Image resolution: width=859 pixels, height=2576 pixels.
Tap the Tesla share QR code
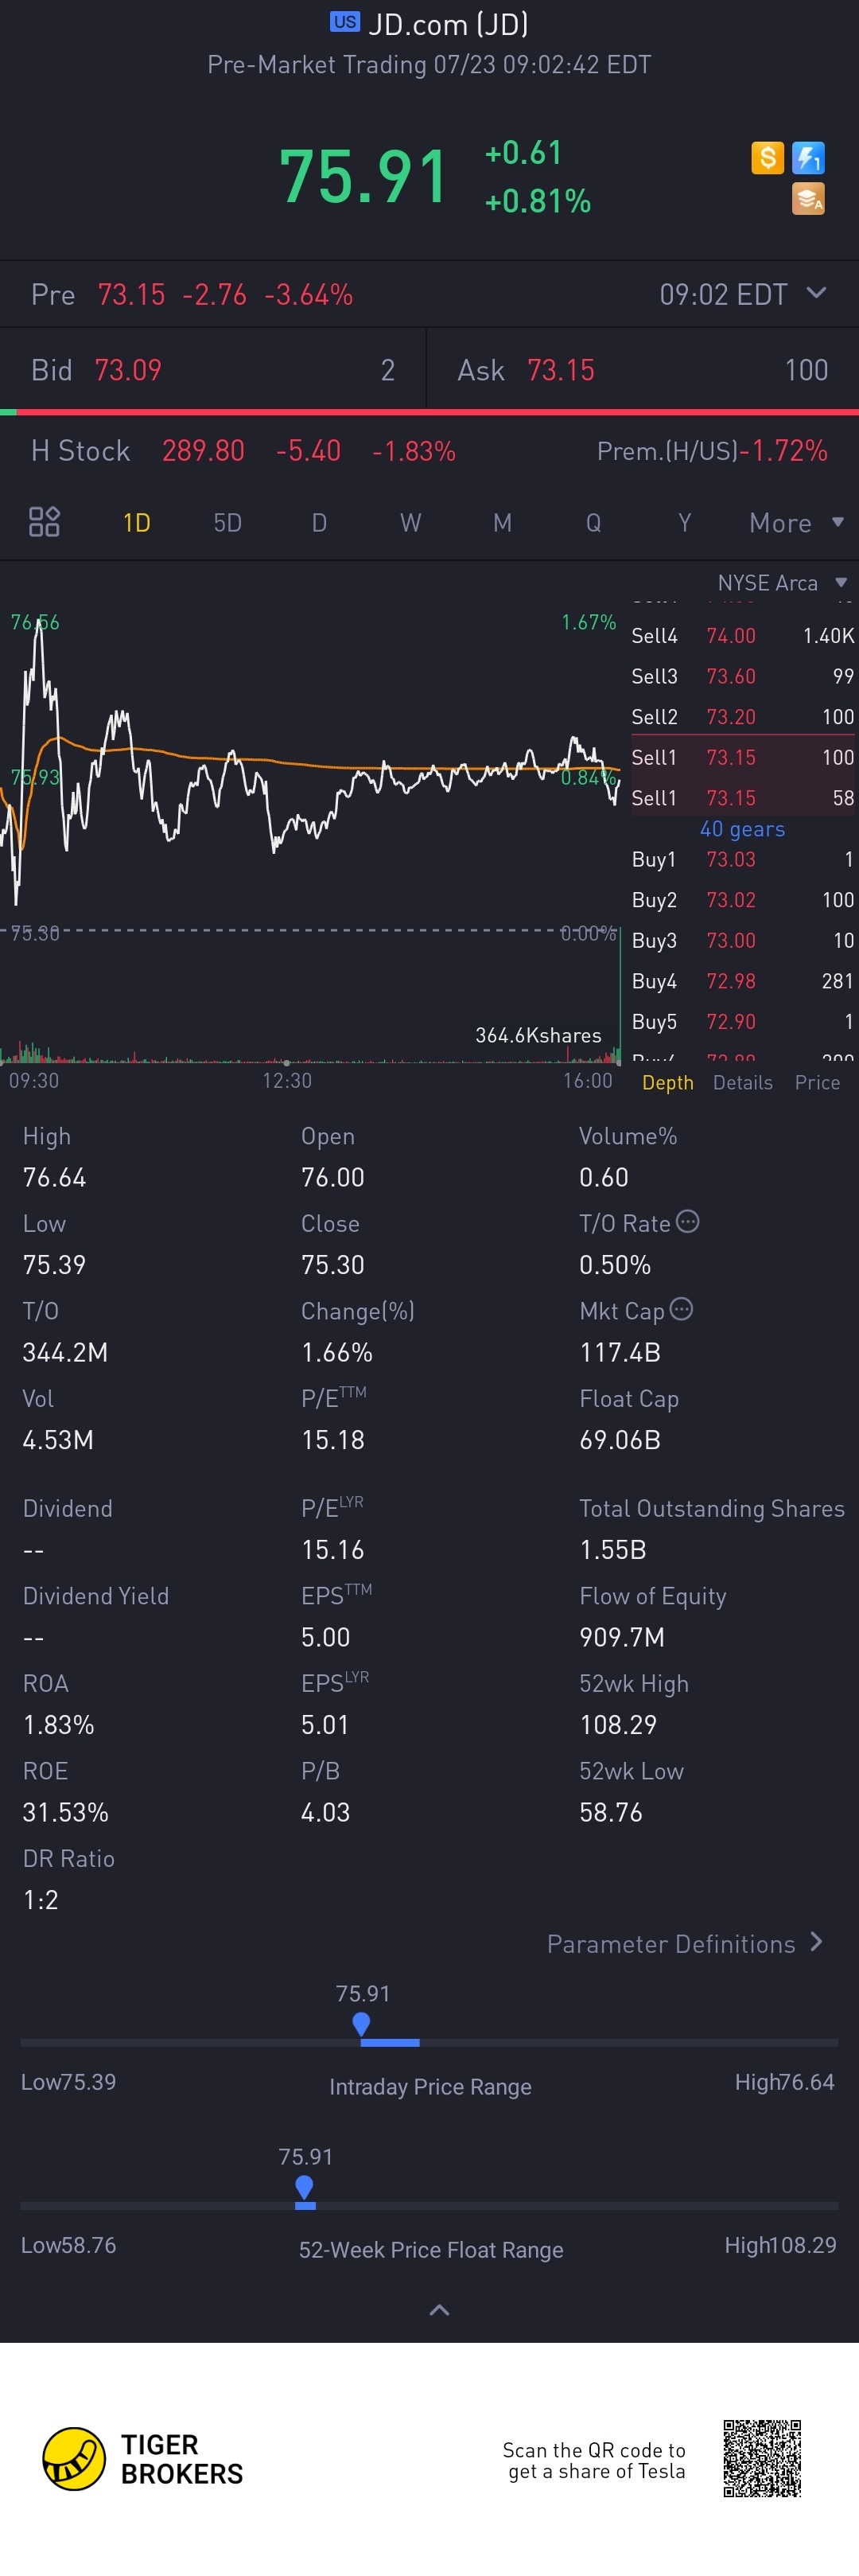(x=762, y=2459)
